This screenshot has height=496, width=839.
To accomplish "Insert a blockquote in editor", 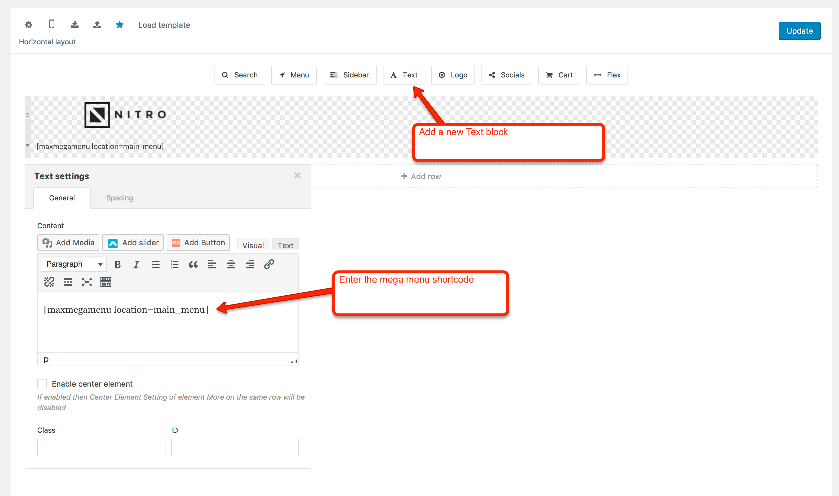I will [x=193, y=265].
